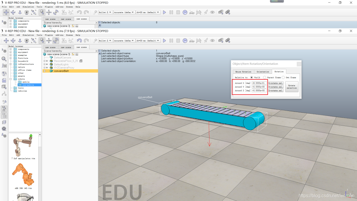The image size is (357, 201).
Task: Expand the converorBelt tree node
Action: coord(44,71)
